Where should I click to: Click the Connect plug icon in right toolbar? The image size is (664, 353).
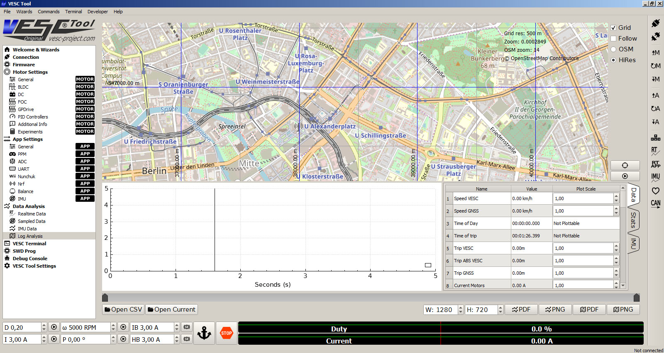click(656, 23)
